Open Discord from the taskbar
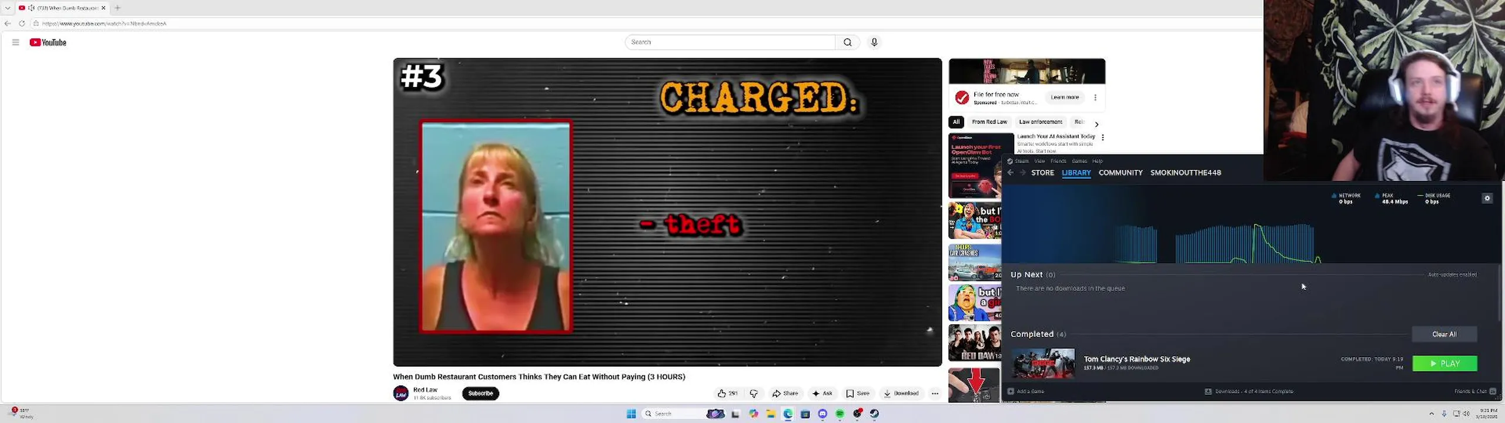1505x423 pixels. (822, 414)
